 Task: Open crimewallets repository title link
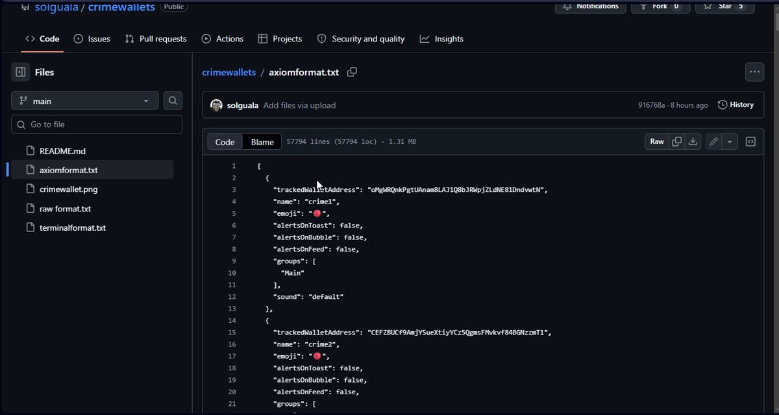coord(121,7)
